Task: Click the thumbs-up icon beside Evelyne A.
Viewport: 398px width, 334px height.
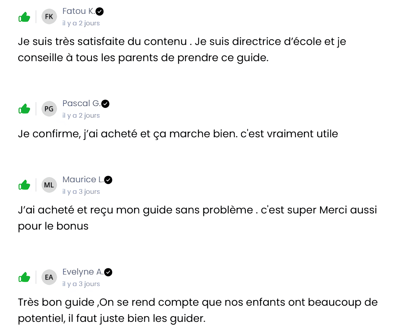Action: 24,277
